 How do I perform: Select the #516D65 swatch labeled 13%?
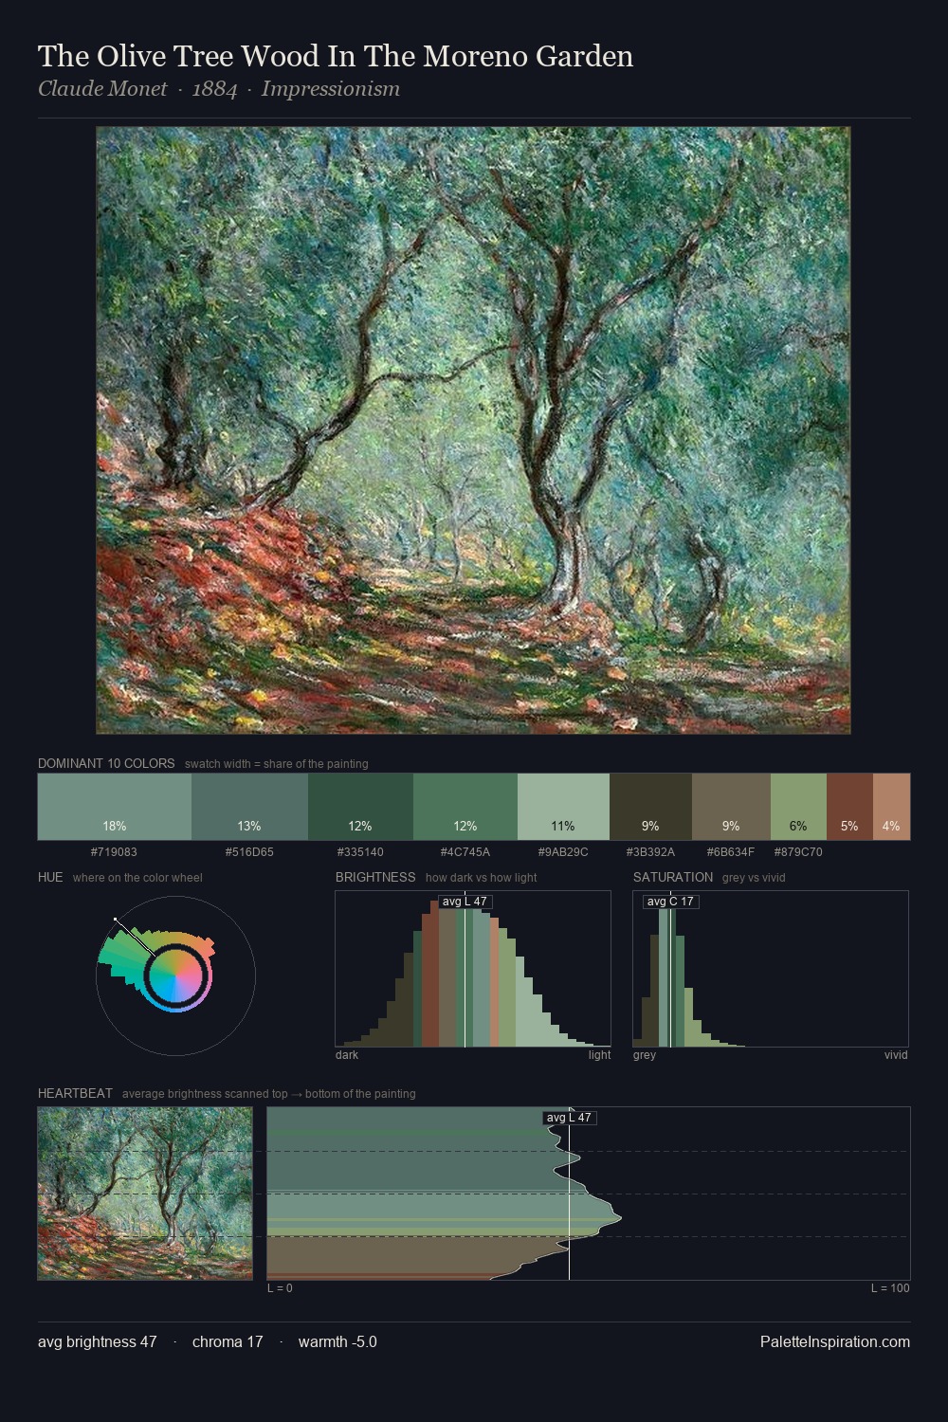click(249, 807)
